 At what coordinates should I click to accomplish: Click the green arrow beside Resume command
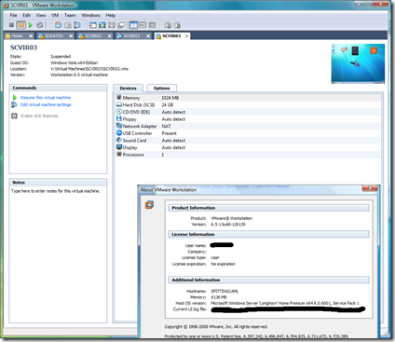tap(15, 98)
